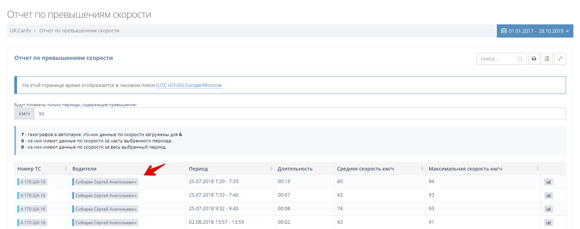Expand the report panel to fullscreen

pyautogui.click(x=560, y=59)
